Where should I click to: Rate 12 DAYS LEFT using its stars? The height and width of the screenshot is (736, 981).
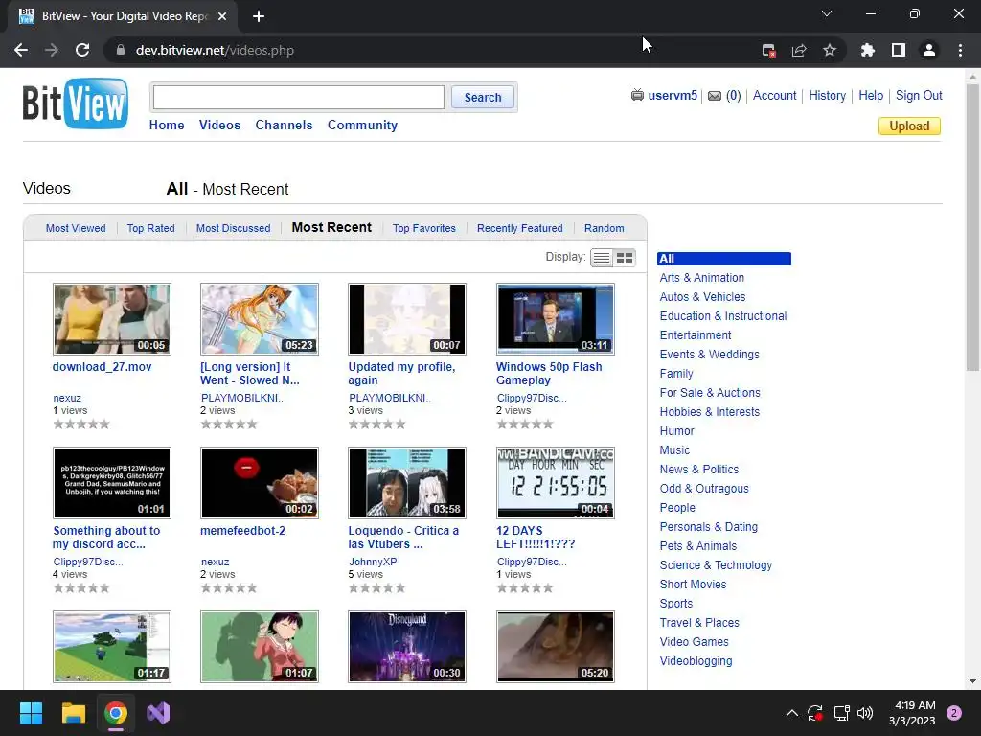tap(525, 588)
